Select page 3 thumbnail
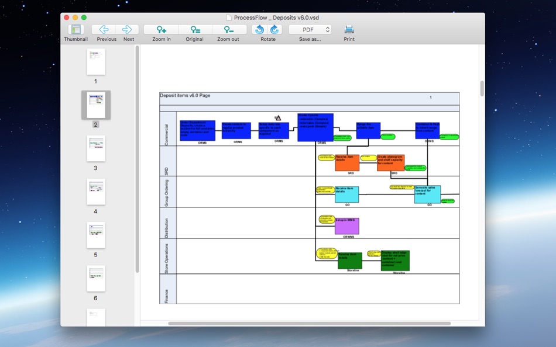 (x=96, y=148)
